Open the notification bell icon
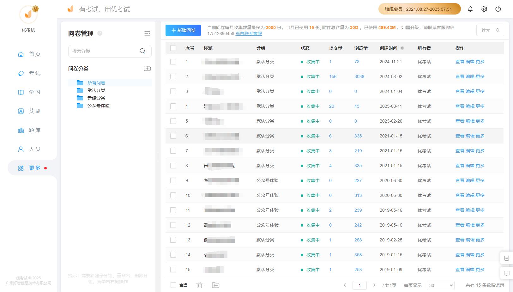513x292 pixels. [x=470, y=9]
